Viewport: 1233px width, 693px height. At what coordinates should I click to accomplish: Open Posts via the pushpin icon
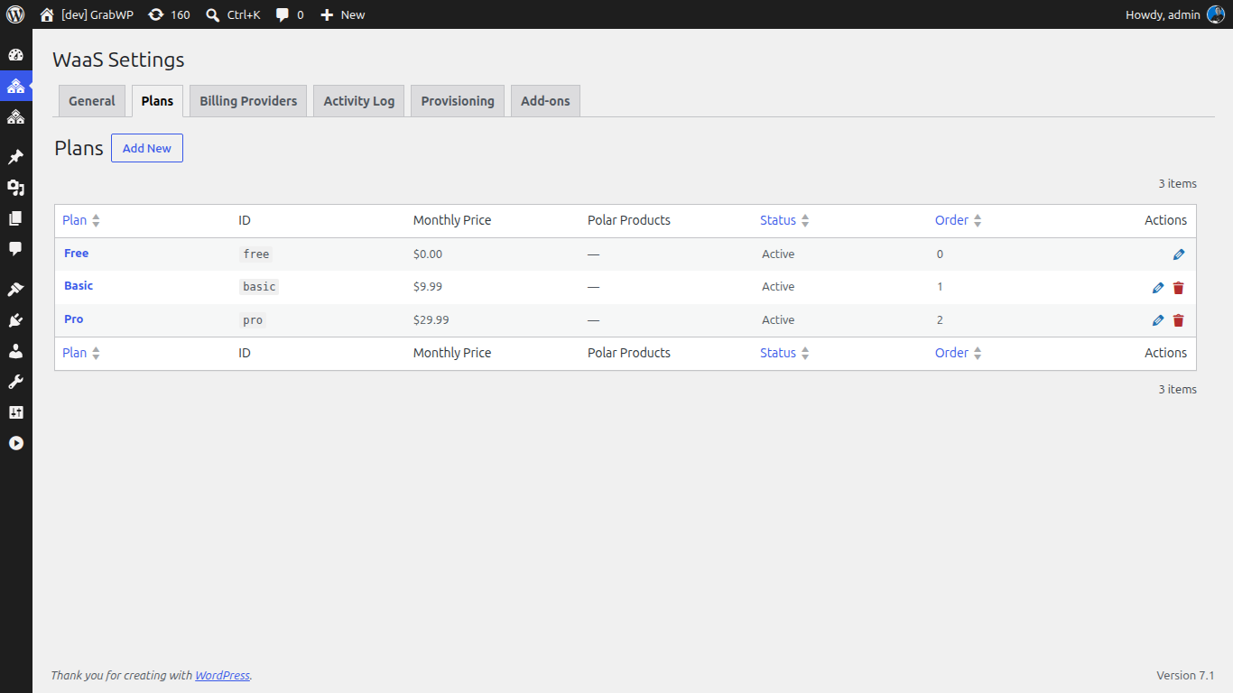pyautogui.click(x=15, y=157)
